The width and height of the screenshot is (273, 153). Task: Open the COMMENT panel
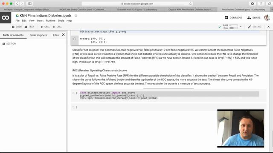[233, 17]
